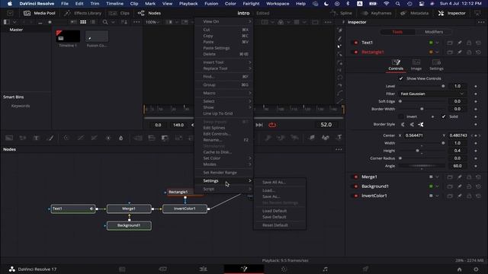488x274 pixels.
Task: Open the Keyframes panel
Action: tap(376, 14)
